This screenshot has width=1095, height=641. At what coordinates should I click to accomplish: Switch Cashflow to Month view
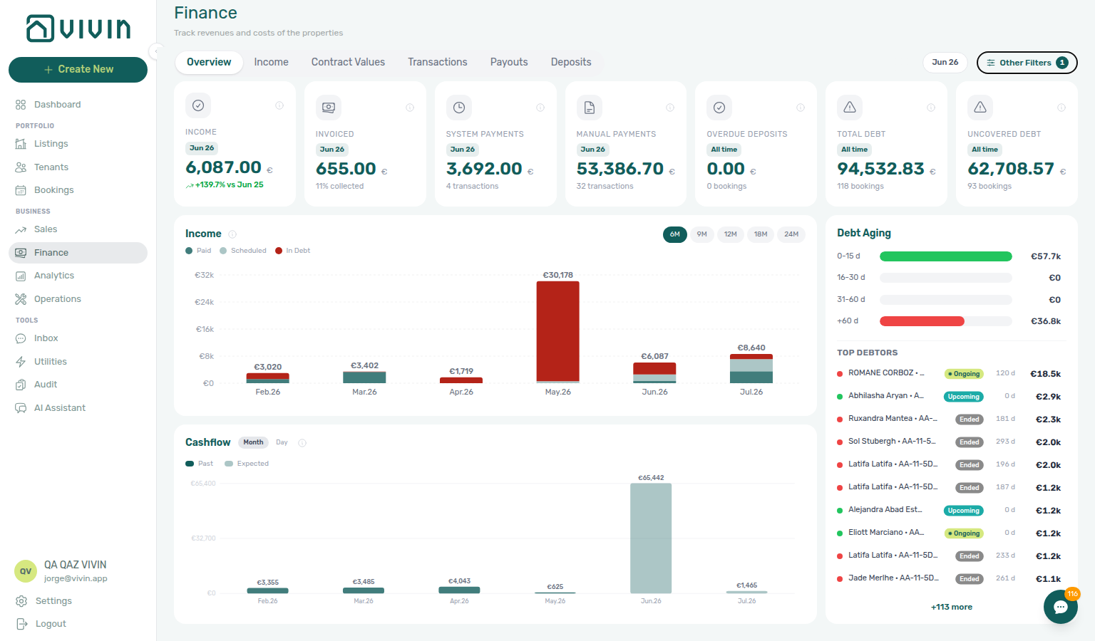[253, 442]
